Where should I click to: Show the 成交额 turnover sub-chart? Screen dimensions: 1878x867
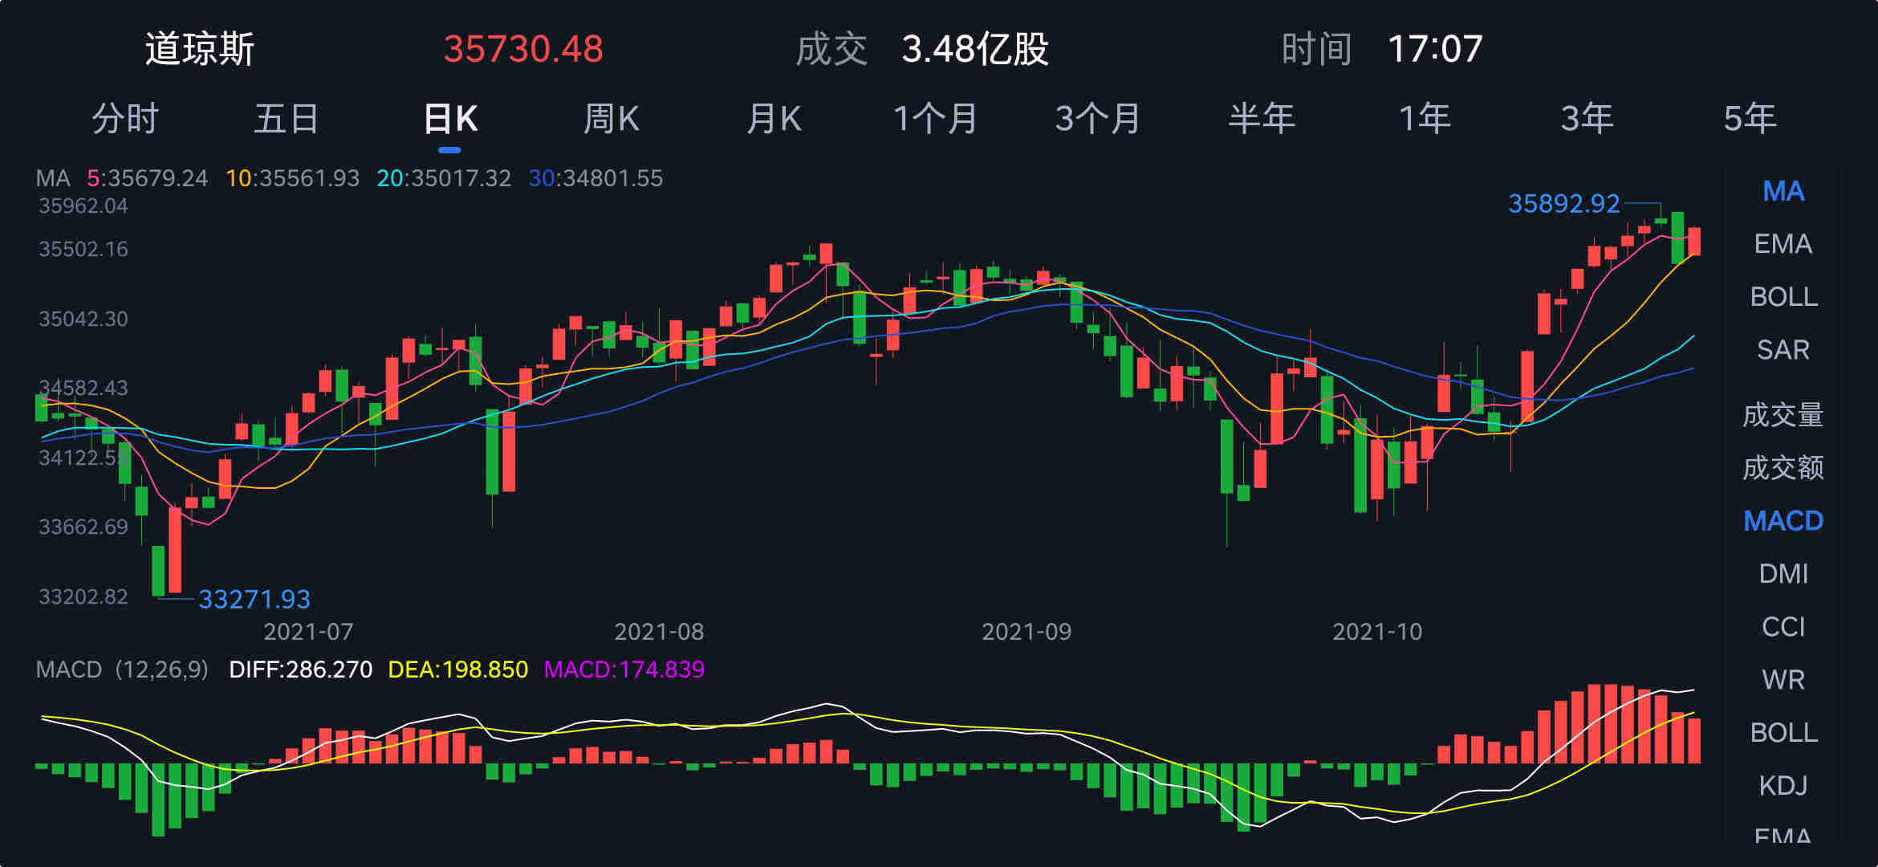tap(1783, 467)
